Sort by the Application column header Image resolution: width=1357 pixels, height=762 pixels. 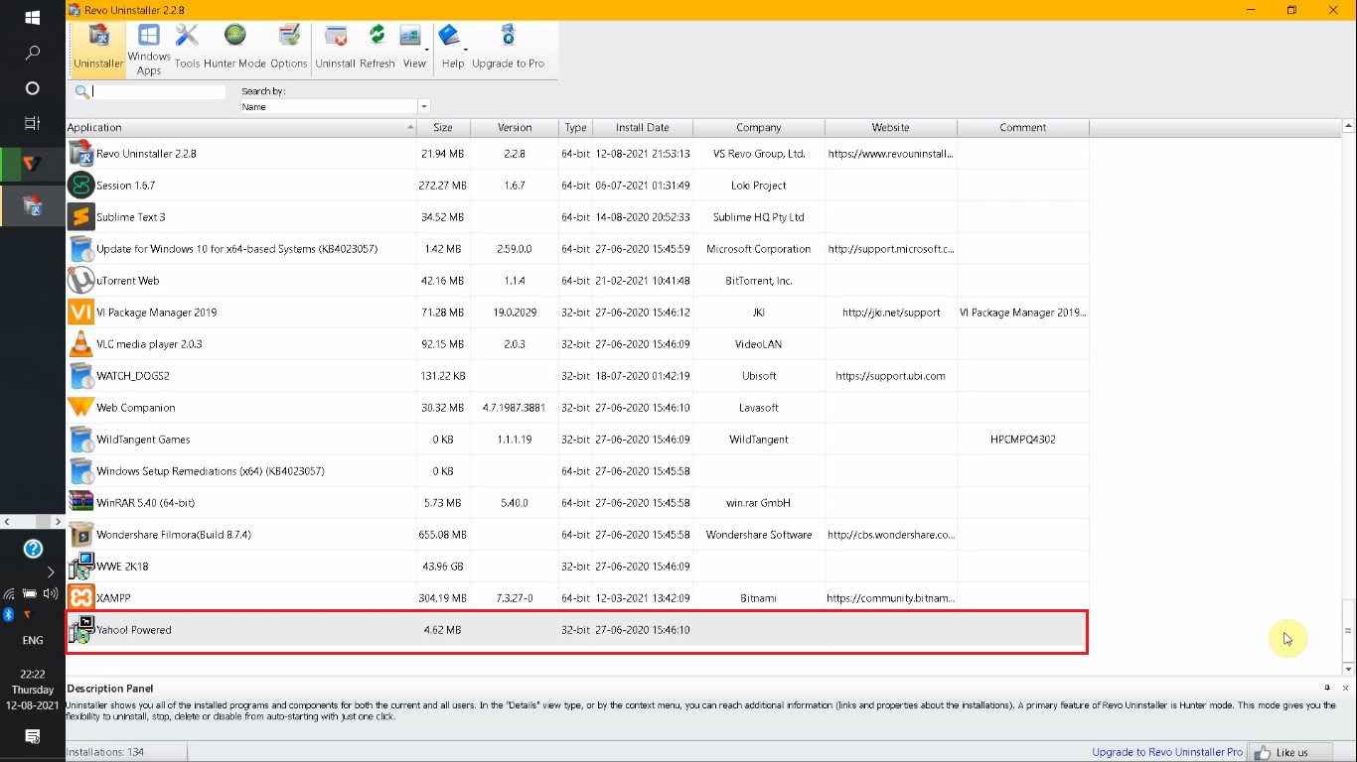point(241,127)
